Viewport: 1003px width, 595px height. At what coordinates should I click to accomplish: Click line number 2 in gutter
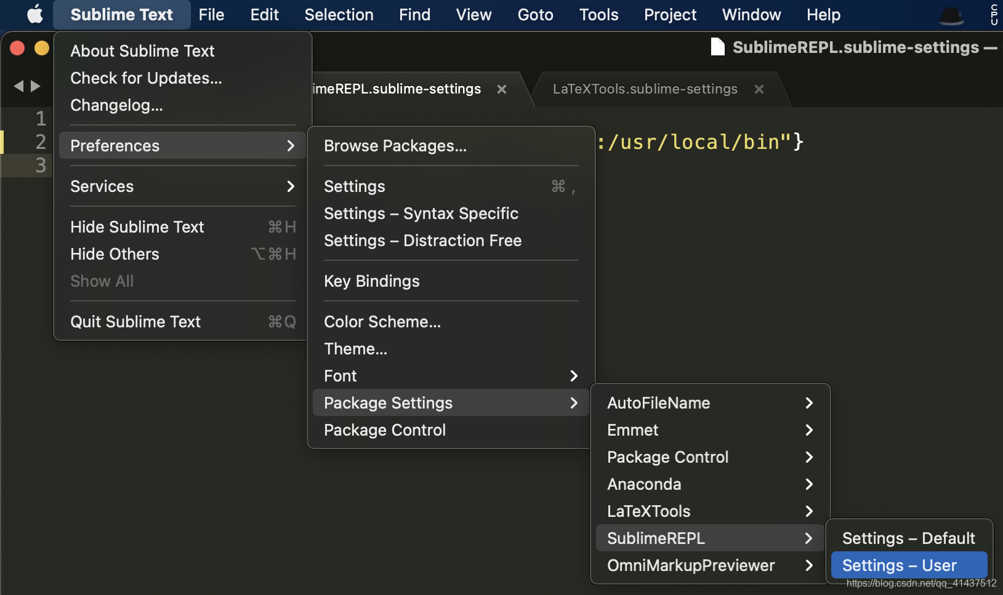pos(41,142)
